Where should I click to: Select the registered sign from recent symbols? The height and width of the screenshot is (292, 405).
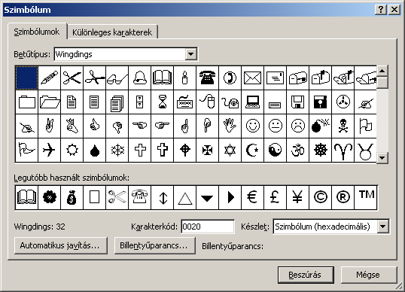[343, 197]
